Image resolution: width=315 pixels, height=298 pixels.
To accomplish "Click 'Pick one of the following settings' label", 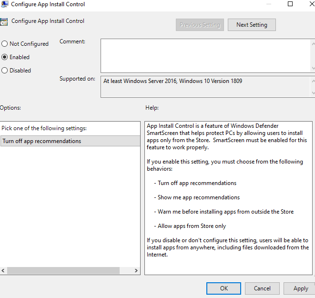I will click(44, 128).
